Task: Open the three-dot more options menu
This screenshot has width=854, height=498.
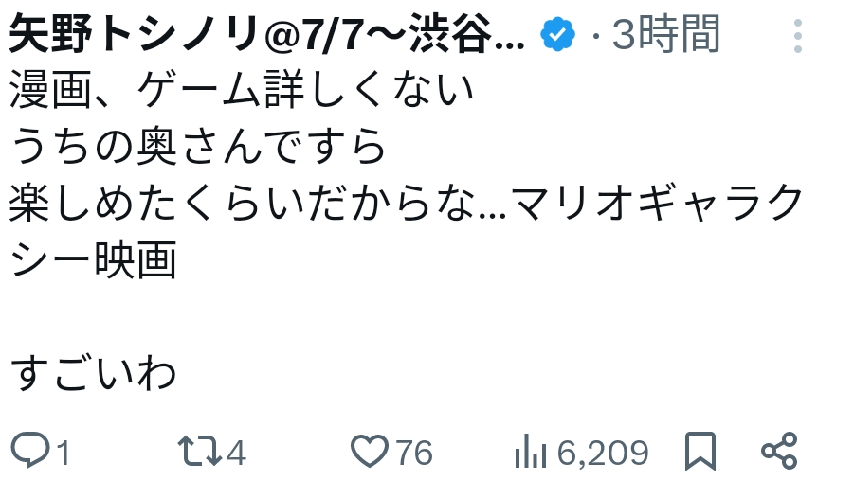Action: [798, 36]
